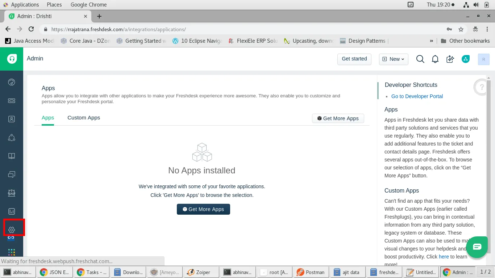
Task: Open the incognito indicator icon in Chrome
Action: pyautogui.click(x=475, y=29)
